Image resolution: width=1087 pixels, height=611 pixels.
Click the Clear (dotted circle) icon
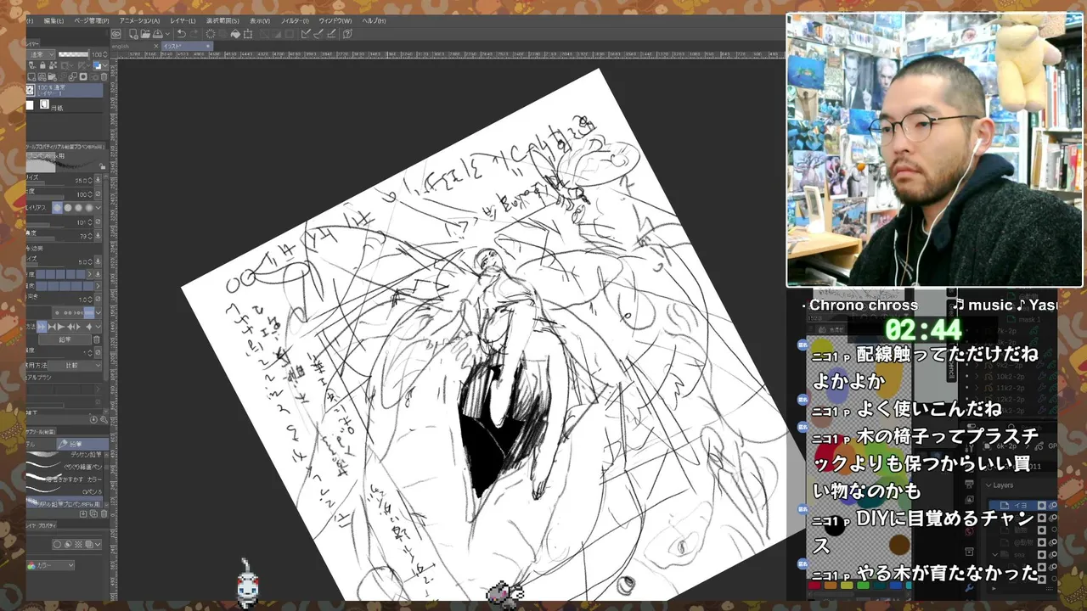pos(210,34)
